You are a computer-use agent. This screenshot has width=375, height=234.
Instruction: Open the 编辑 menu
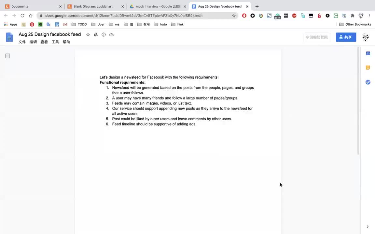(x=33, y=42)
